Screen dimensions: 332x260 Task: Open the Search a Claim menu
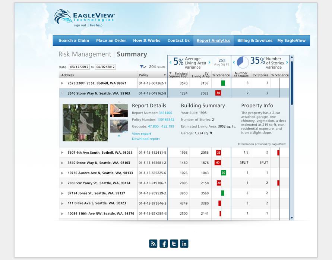[x=74, y=40]
